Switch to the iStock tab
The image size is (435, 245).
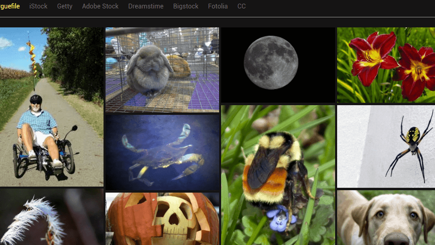(x=38, y=6)
